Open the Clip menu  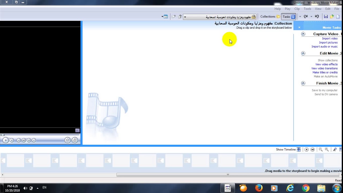(x=297, y=9)
